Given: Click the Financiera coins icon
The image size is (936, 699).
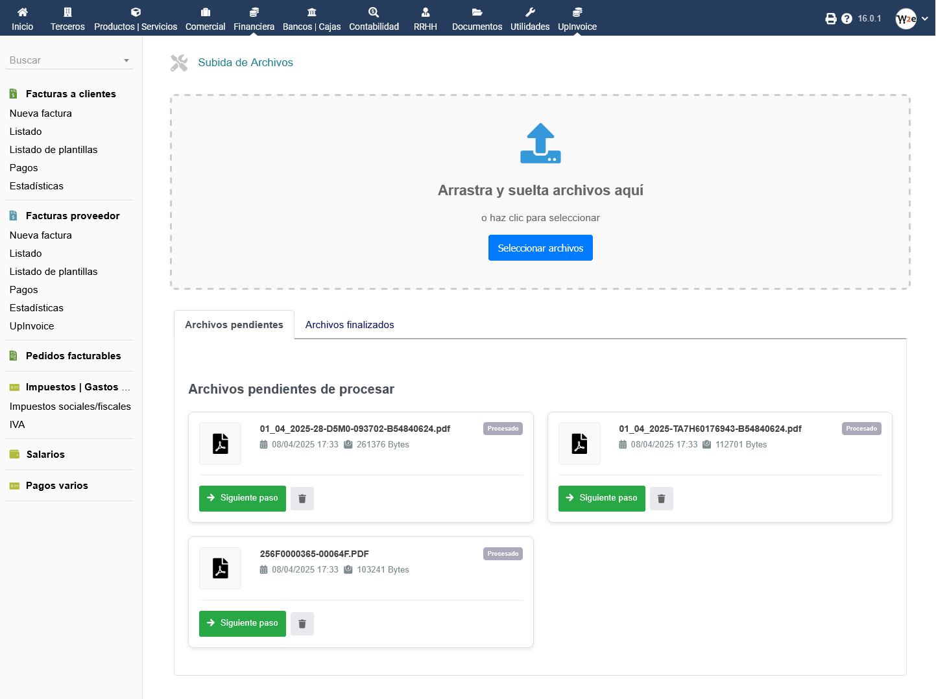Looking at the screenshot, I should (254, 12).
